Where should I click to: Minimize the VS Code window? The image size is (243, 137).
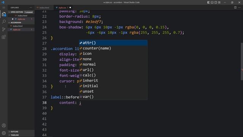tap(225, 2)
